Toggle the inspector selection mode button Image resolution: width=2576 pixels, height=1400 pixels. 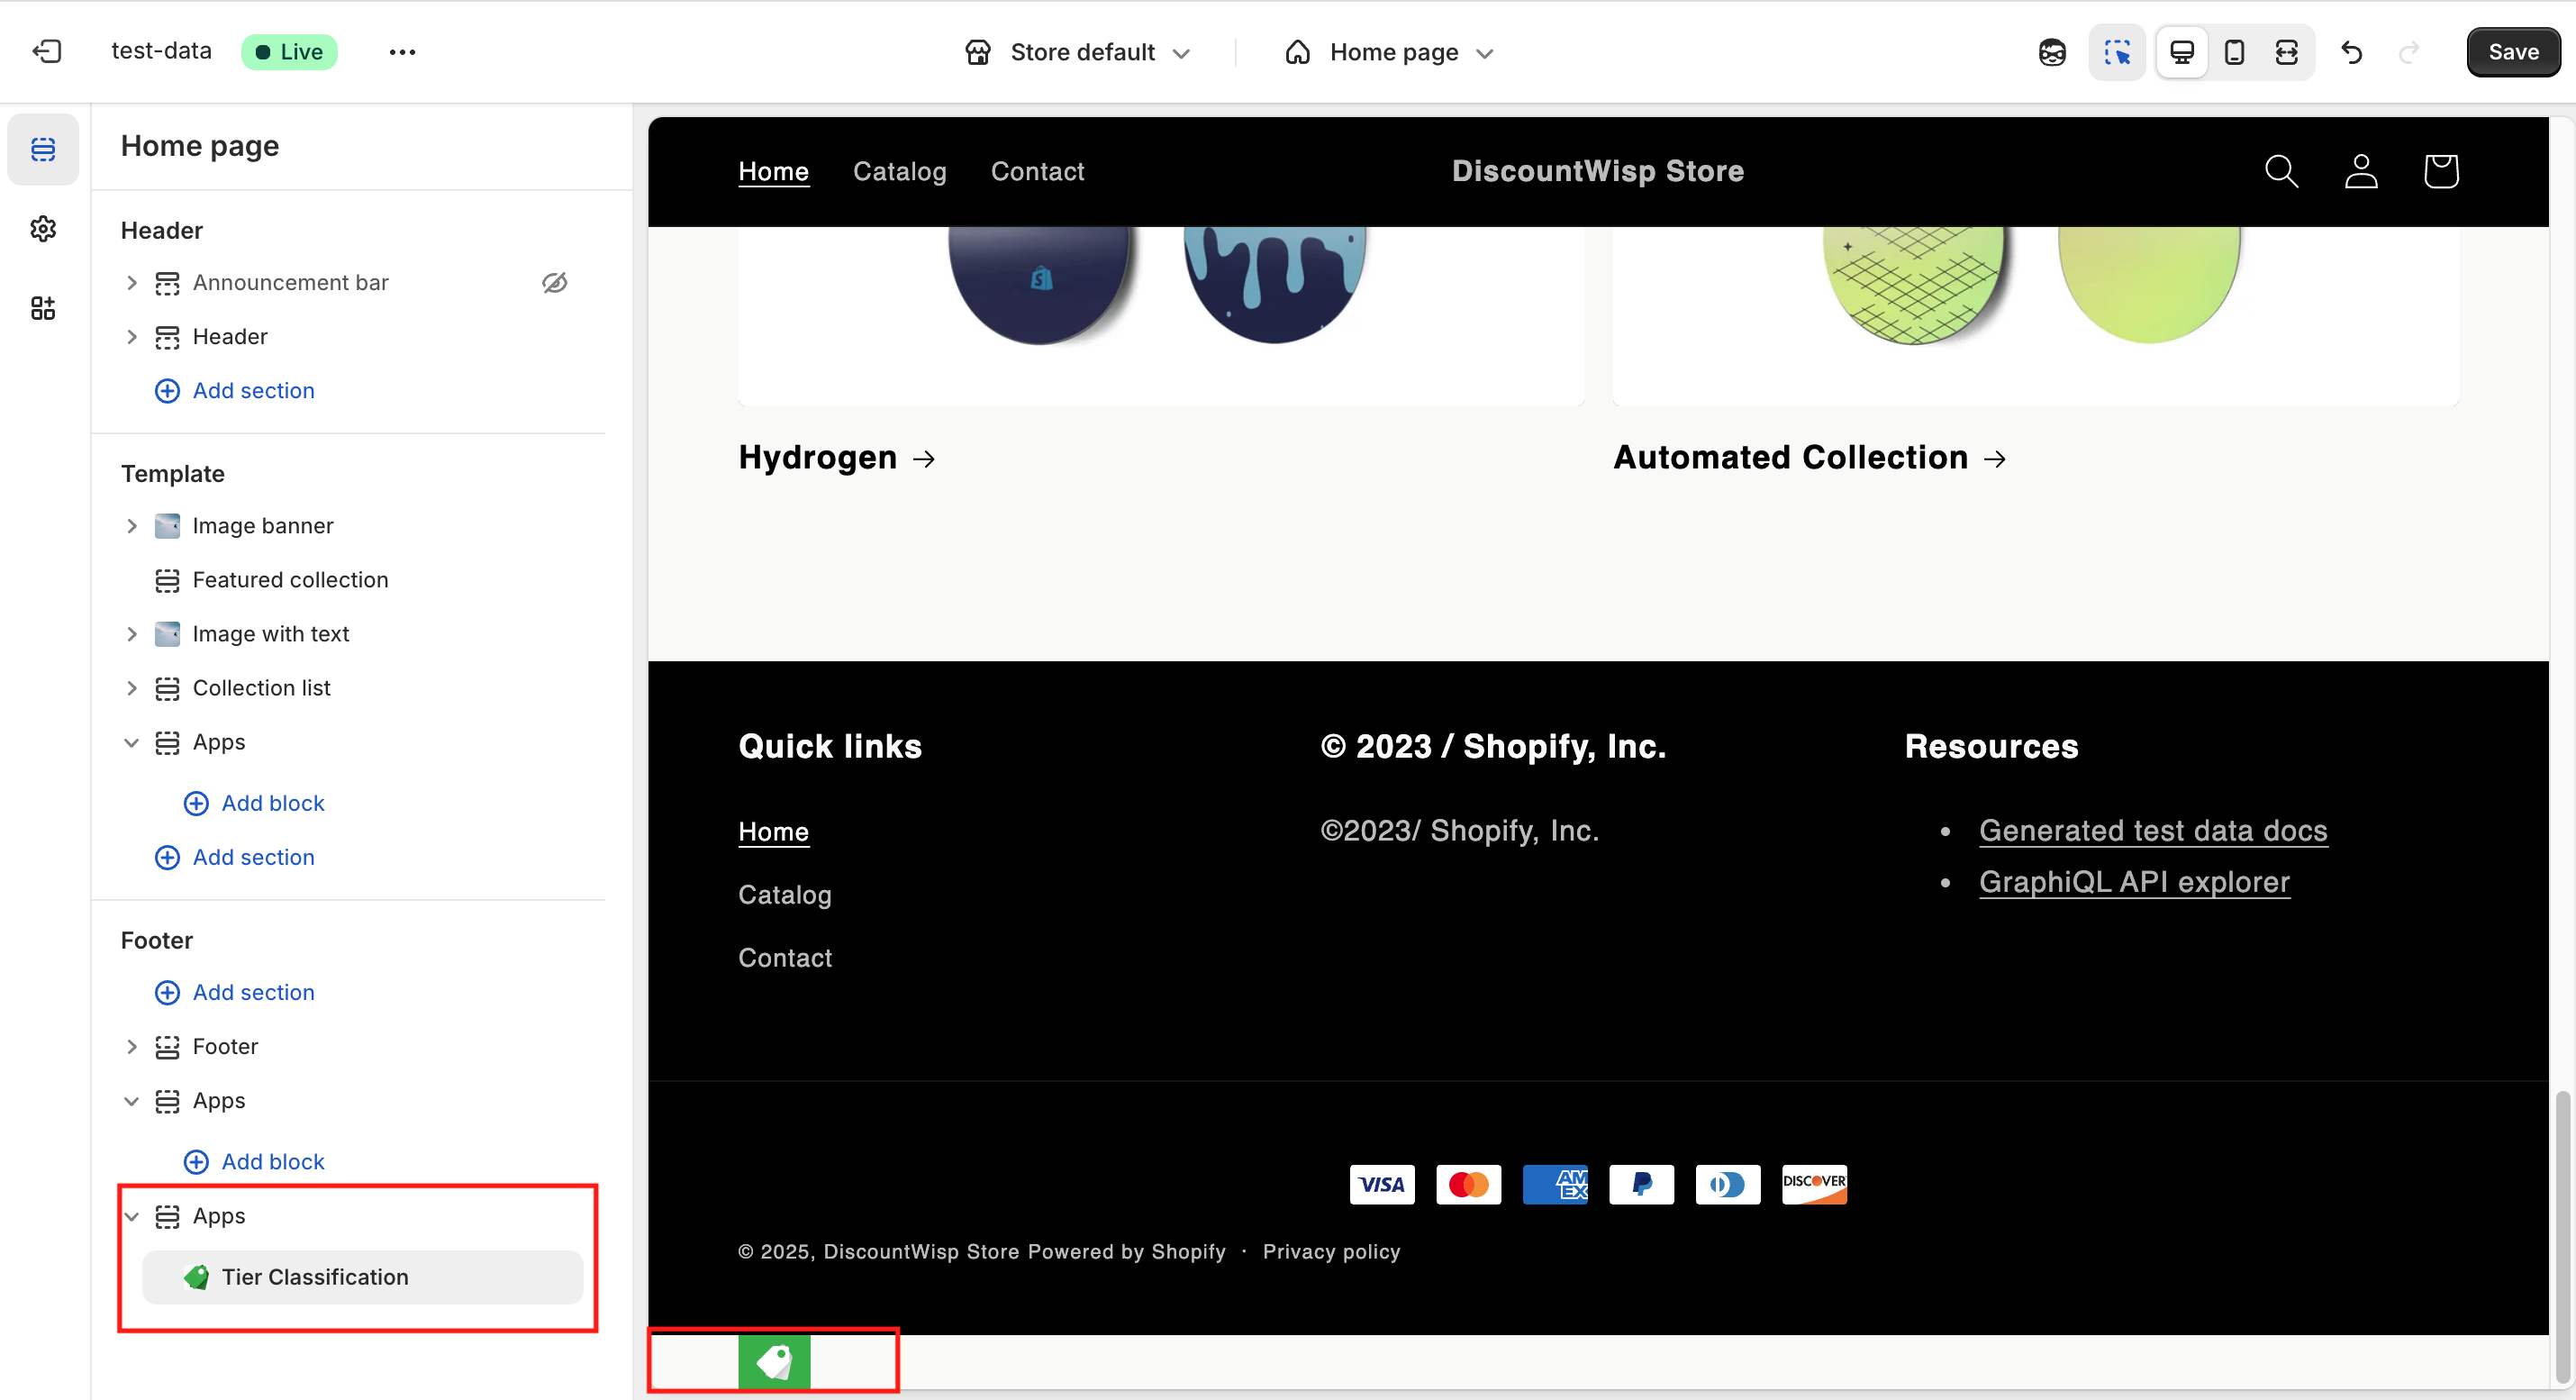click(2117, 52)
